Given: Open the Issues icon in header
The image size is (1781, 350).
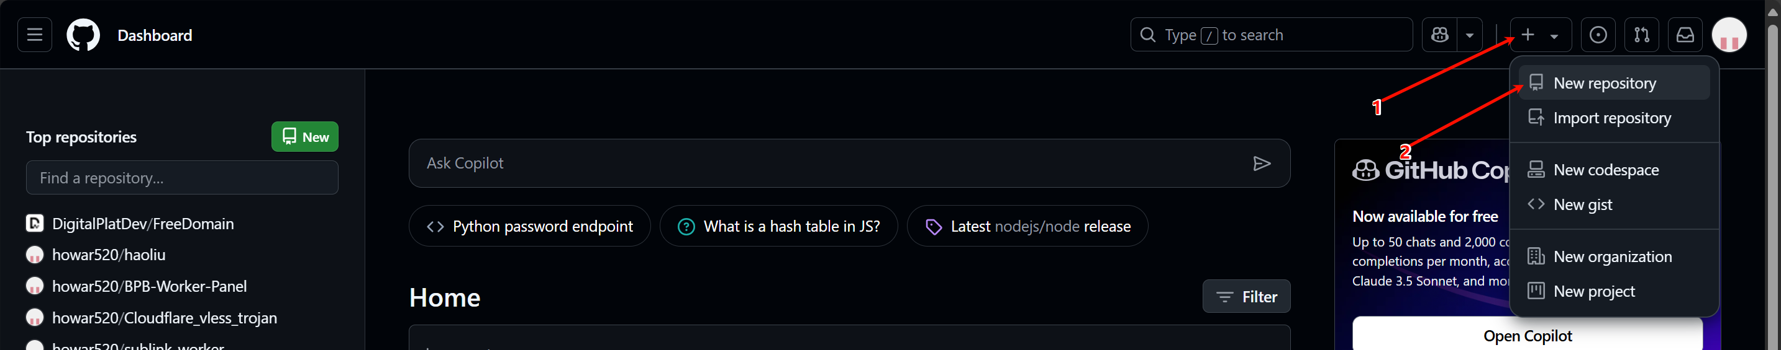Looking at the screenshot, I should (1598, 35).
